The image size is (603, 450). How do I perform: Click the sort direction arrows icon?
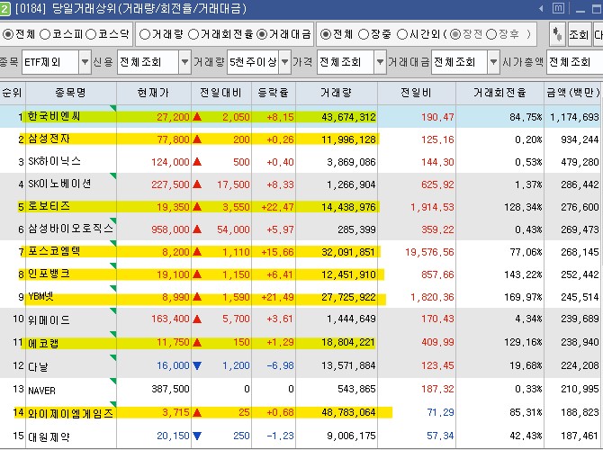pos(557,34)
